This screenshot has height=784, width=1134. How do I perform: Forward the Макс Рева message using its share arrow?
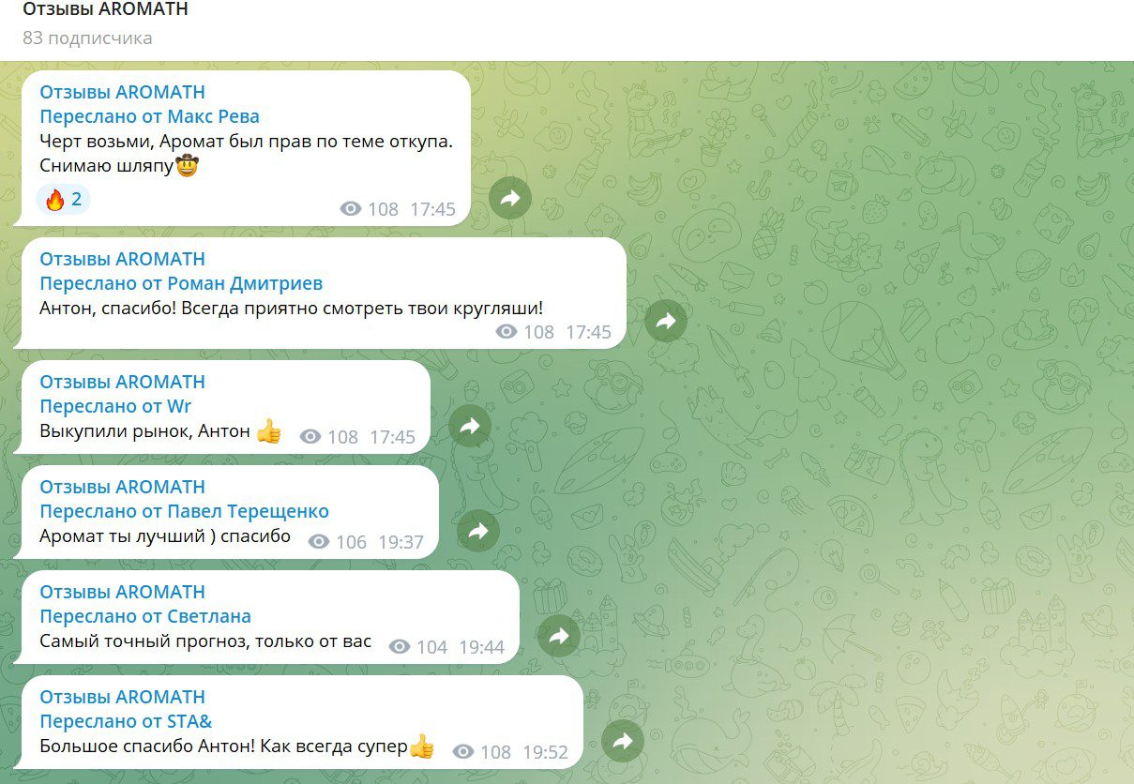[x=510, y=198]
